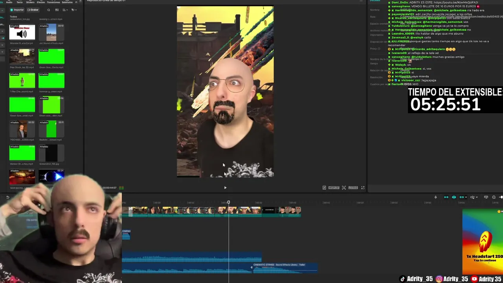The height and width of the screenshot is (283, 503).
Task: Toggle the preview zoom focus icon
Action: click(344, 188)
